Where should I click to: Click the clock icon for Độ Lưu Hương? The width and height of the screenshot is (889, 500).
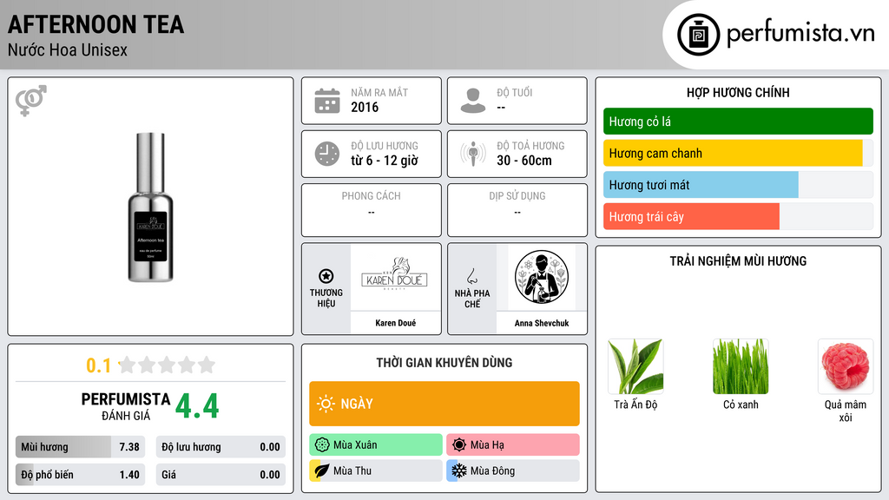click(x=327, y=154)
